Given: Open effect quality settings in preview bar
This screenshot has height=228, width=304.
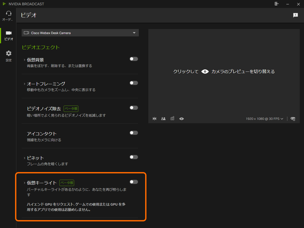Looking at the screenshot, I should coord(293,119).
